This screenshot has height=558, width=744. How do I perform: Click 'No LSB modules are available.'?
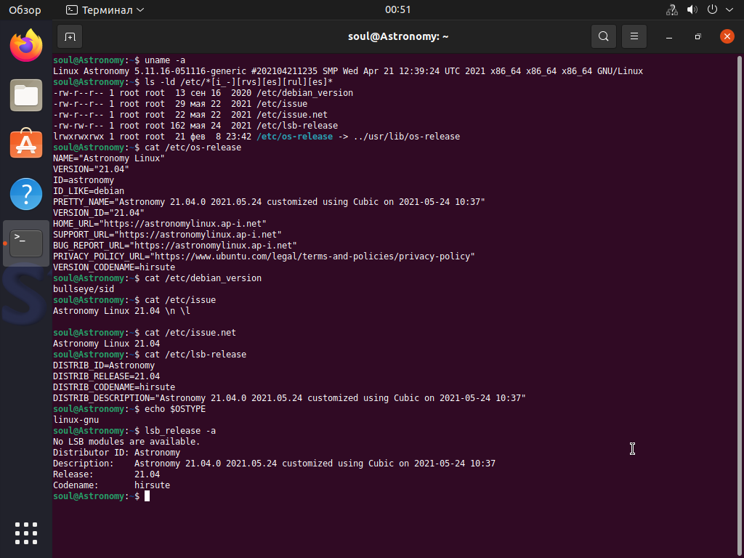[126, 442]
